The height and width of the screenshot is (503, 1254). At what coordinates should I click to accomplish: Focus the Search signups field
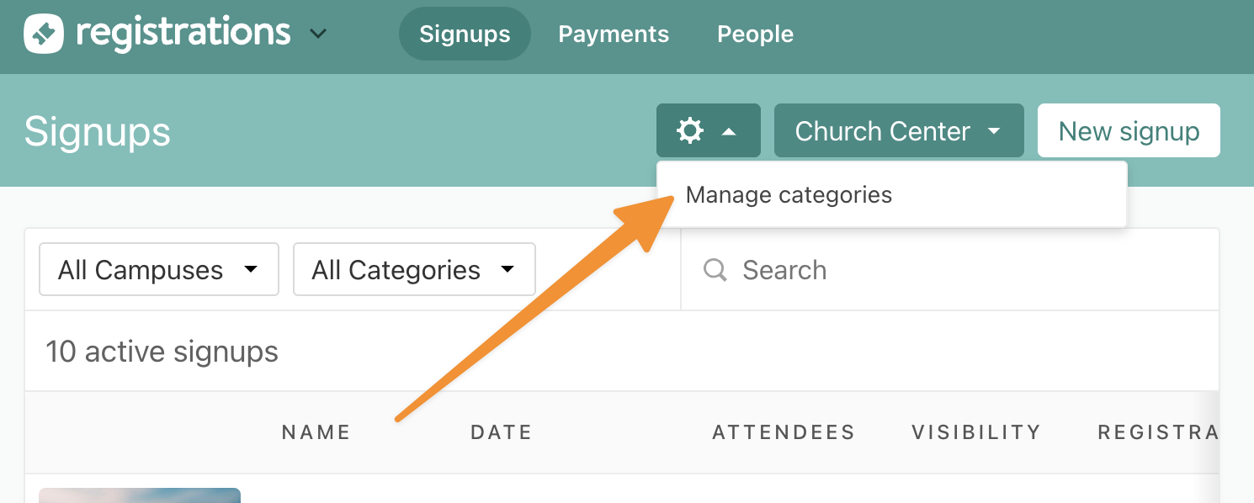pyautogui.click(x=949, y=269)
